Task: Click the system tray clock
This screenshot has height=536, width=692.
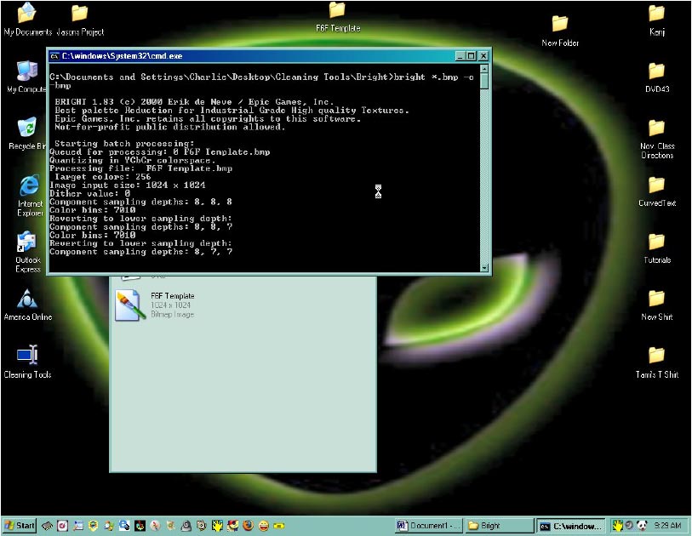Action: 670,526
